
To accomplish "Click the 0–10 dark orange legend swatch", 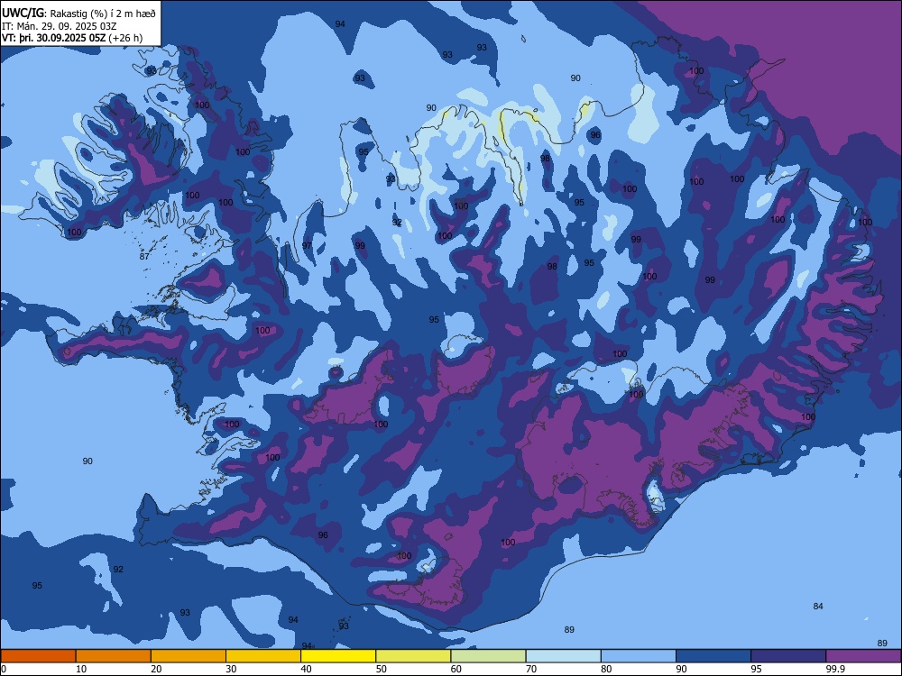I will (x=38, y=656).
